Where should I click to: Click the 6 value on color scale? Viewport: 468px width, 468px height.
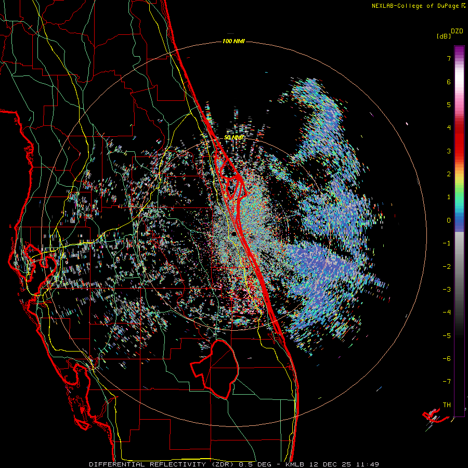(449, 82)
